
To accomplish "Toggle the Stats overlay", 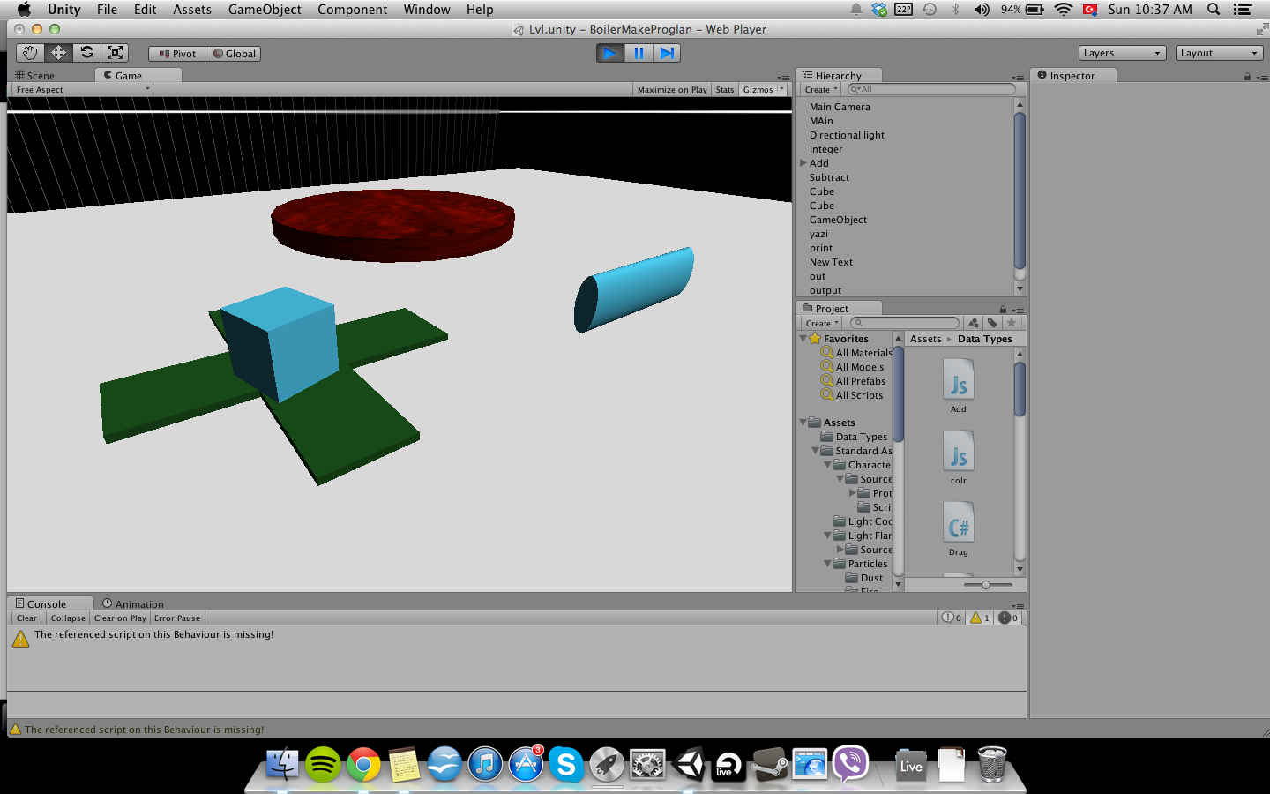I will click(725, 90).
